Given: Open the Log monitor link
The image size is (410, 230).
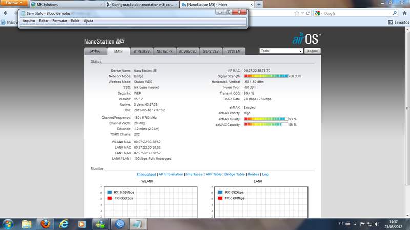Looking at the screenshot, I should pyautogui.click(x=265, y=174).
